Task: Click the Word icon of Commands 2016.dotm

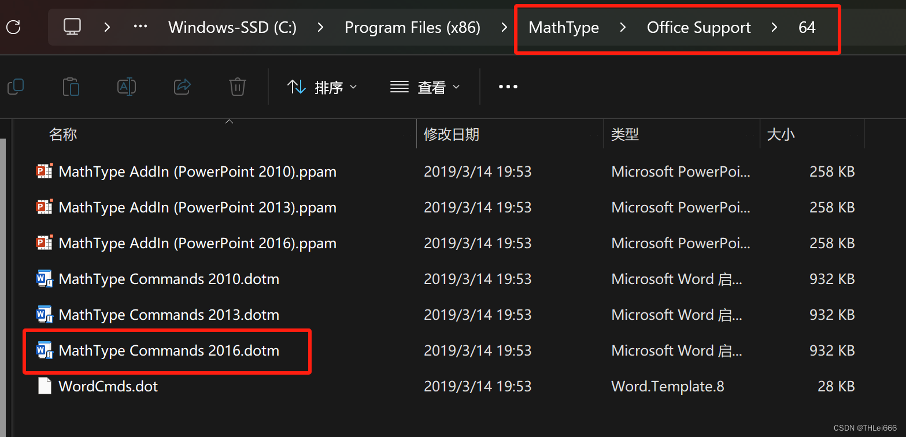Action: coord(45,350)
